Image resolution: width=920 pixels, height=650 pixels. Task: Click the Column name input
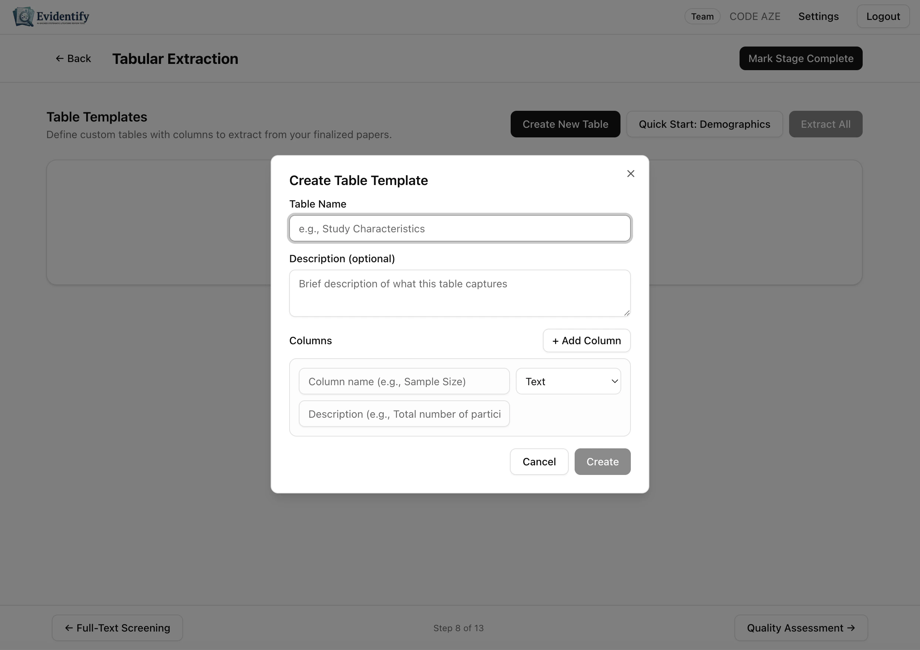point(404,381)
